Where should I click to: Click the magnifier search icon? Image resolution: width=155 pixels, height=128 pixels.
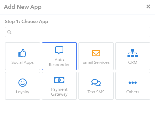pos(9,32)
